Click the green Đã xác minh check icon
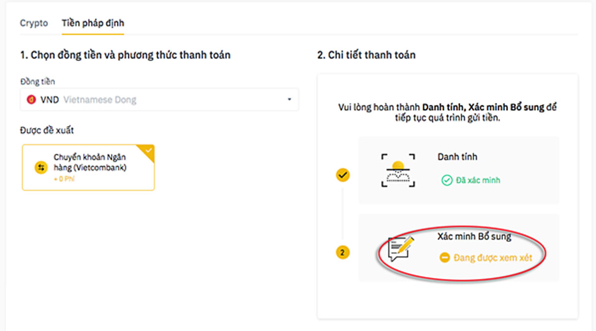 point(447,180)
